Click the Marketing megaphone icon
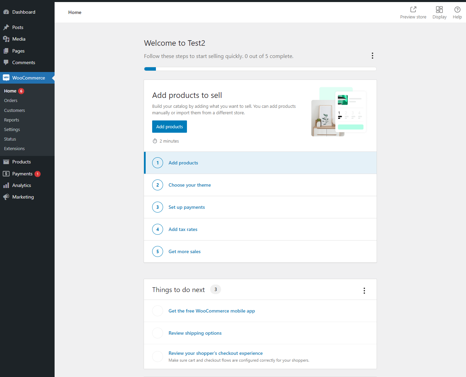This screenshot has width=466, height=377. pos(6,197)
